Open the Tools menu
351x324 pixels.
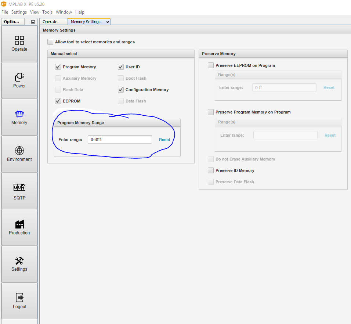(47, 12)
